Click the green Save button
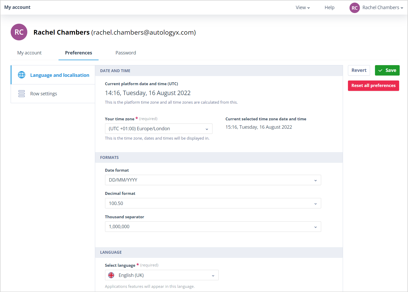Image resolution: width=408 pixels, height=292 pixels. (x=387, y=70)
